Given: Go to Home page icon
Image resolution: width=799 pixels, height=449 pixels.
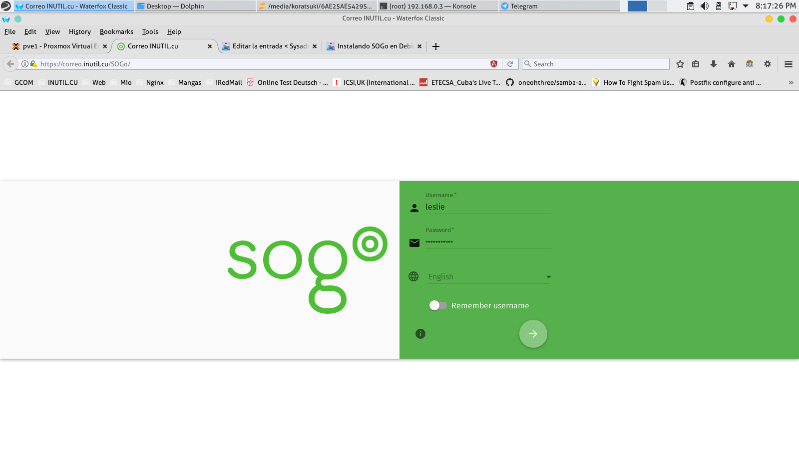Looking at the screenshot, I should [x=732, y=64].
